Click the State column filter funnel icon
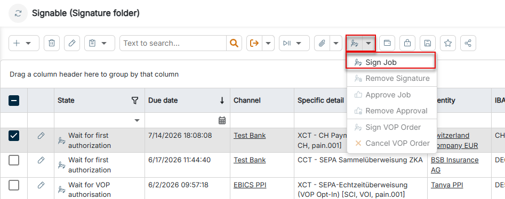Screen dimensions: 505x199 point(135,101)
